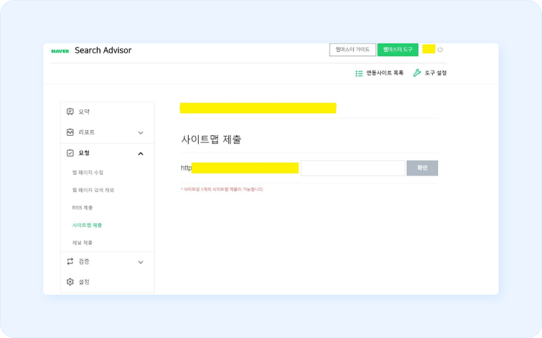This screenshot has height=338, width=542.
Task: Open 연동사이트 목록 list icon
Action: (x=359, y=73)
